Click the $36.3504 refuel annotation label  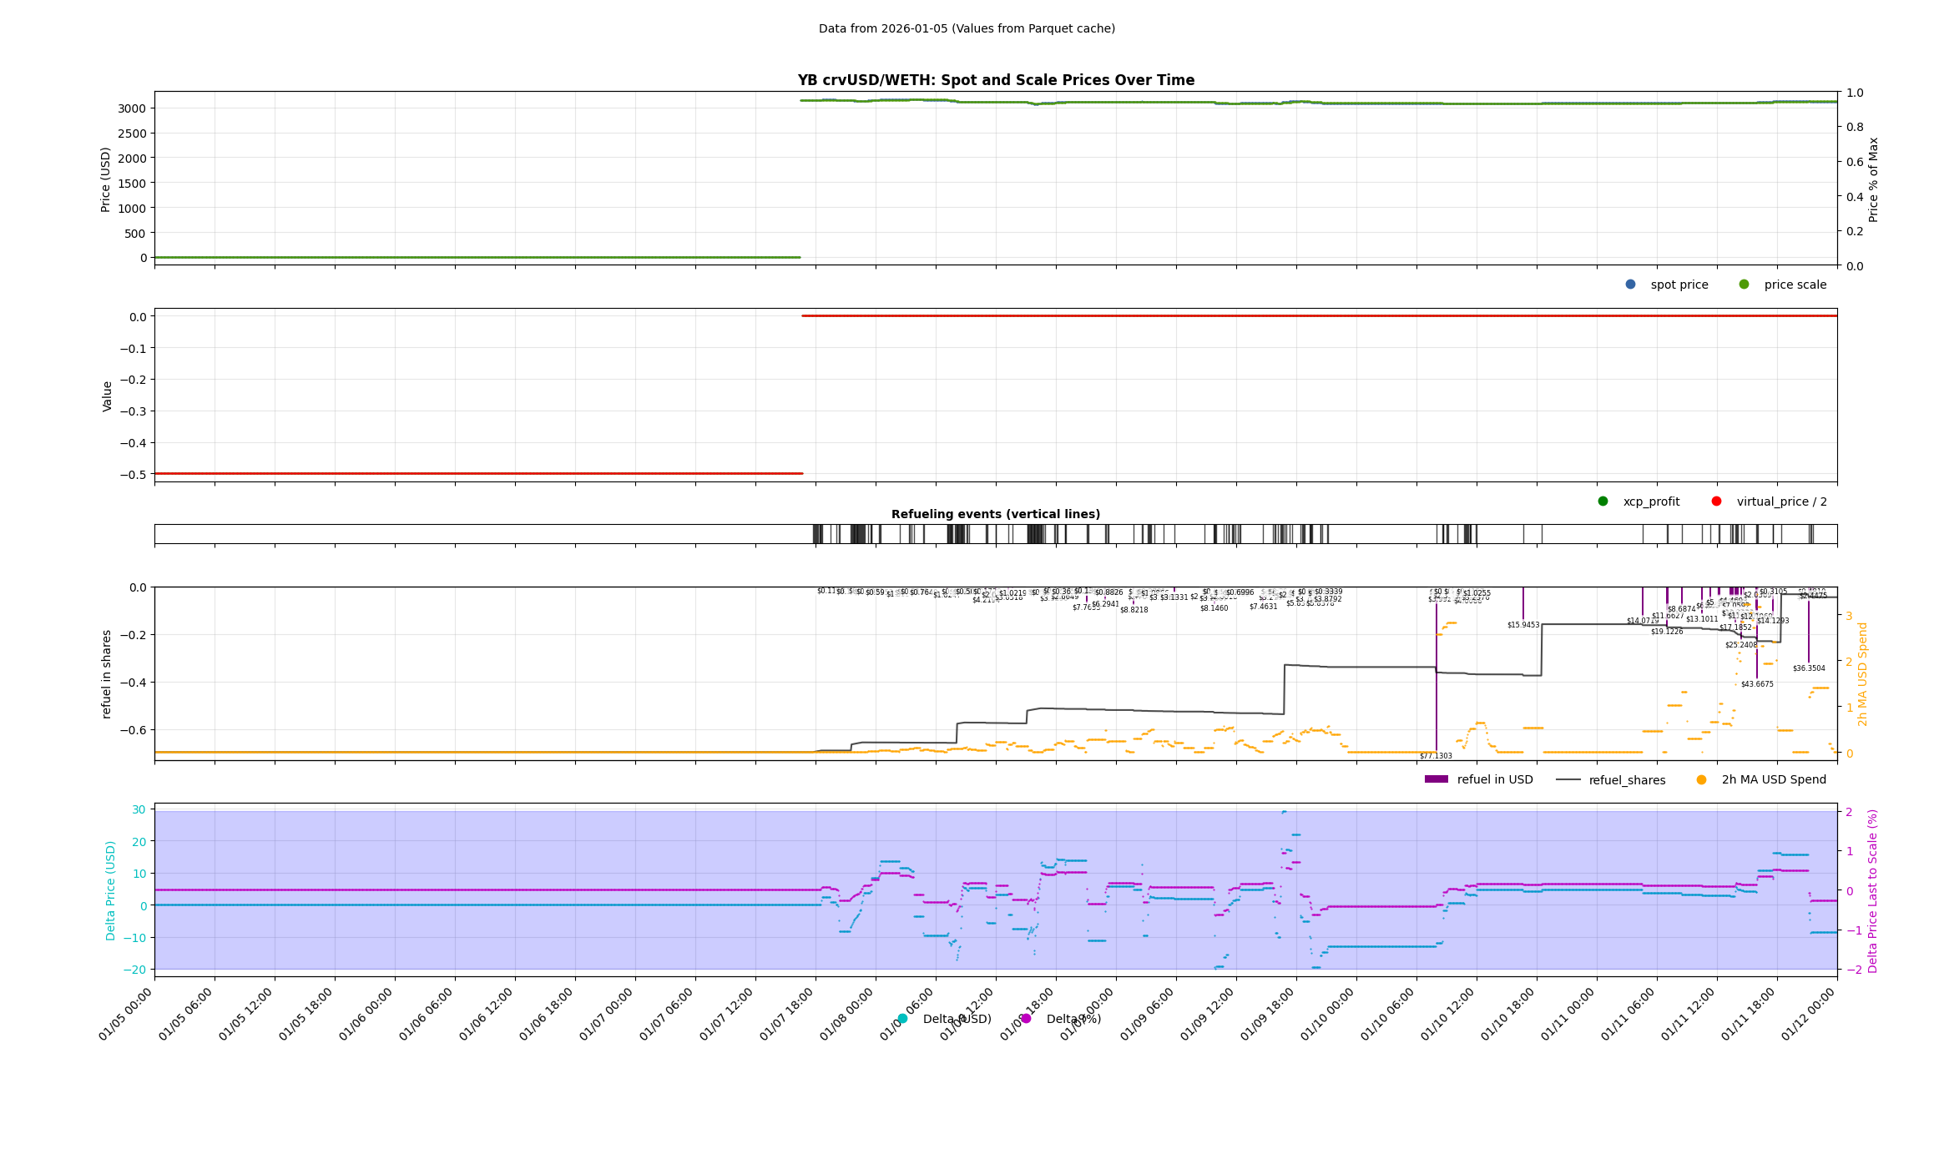tap(1809, 668)
